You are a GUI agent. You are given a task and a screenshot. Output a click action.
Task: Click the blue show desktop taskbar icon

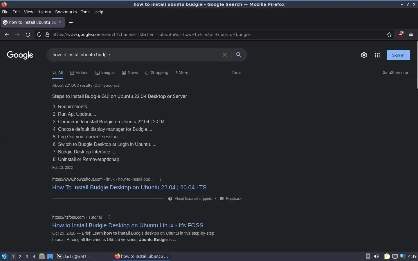pyautogui.click(x=50, y=256)
